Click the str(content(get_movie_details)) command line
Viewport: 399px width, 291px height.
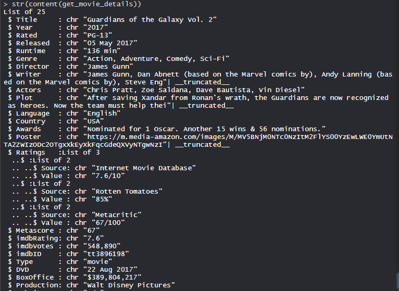tap(73, 4)
